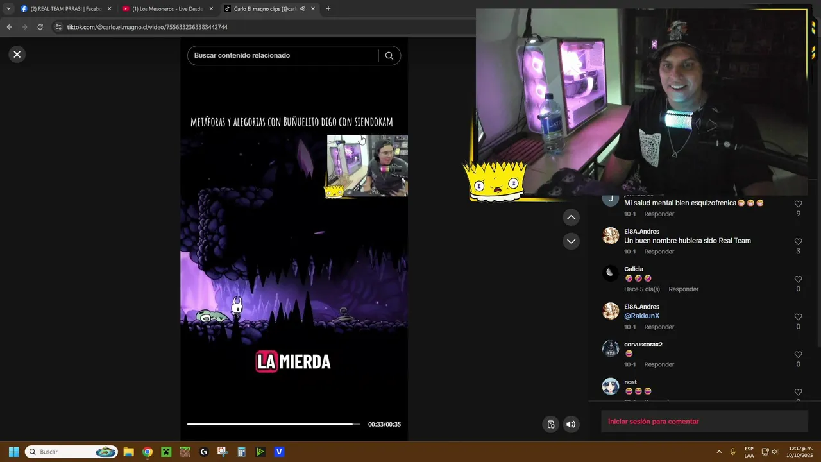The image size is (821, 462).
Task: Go to previous video with up chevron
Action: (571, 218)
